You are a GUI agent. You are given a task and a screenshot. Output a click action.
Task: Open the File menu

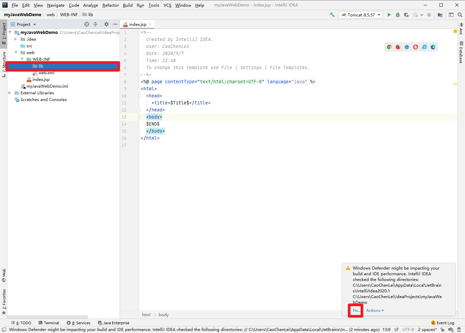click(15, 5)
